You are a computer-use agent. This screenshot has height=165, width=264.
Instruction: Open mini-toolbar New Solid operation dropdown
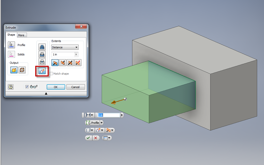100,130
